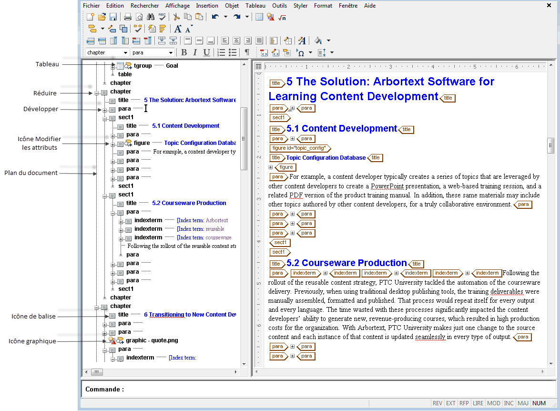The image size is (560, 411).
Task: Click the figure id="topic_config" tag in the document
Action: click(x=299, y=148)
